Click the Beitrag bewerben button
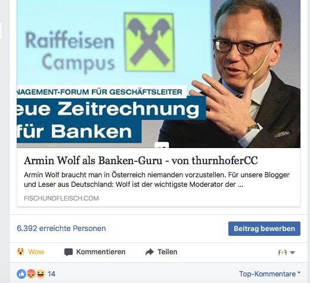Viewport: 310px width, 283px height. click(x=264, y=229)
